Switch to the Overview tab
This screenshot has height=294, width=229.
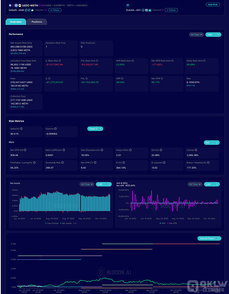point(16,22)
